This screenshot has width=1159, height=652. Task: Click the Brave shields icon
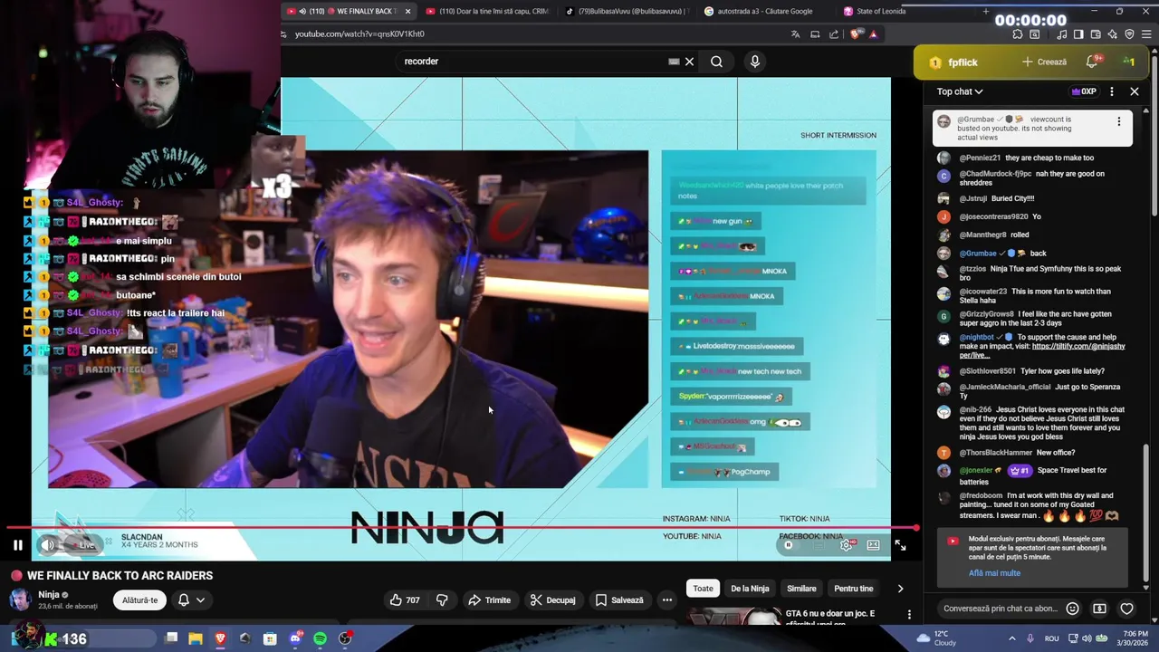(x=857, y=34)
